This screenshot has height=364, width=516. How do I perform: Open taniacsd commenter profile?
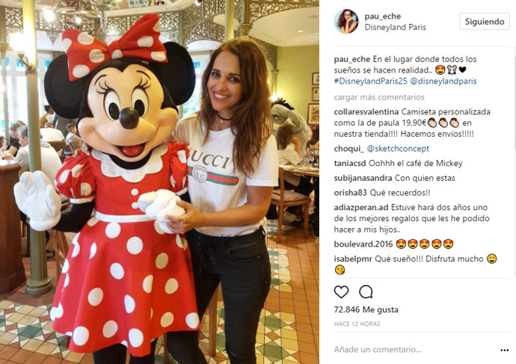point(350,164)
